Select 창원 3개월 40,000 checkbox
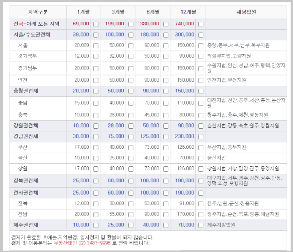 pos(131,169)
